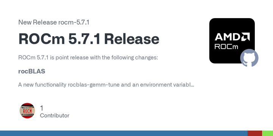Click the rocBLAS section heading
Screen dimensions: 273x136
point(32,71)
